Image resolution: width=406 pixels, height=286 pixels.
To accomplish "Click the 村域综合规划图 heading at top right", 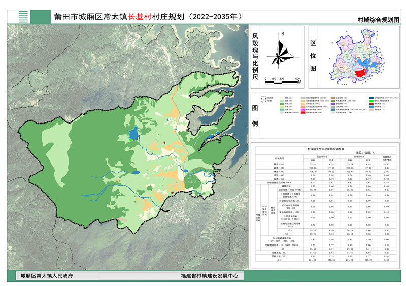I will pos(378,20).
